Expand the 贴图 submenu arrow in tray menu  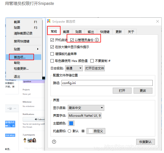tap(38, 49)
